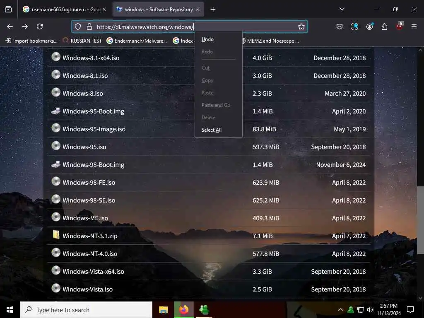The image size is (424, 318).
Task: Click the zip folder icon for Windows-NT-3.1.zip
Action: tap(56, 234)
